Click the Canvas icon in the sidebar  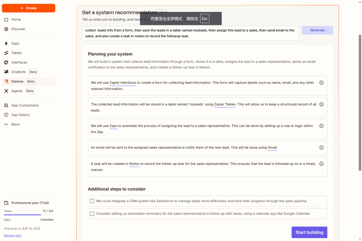click(x=6, y=81)
